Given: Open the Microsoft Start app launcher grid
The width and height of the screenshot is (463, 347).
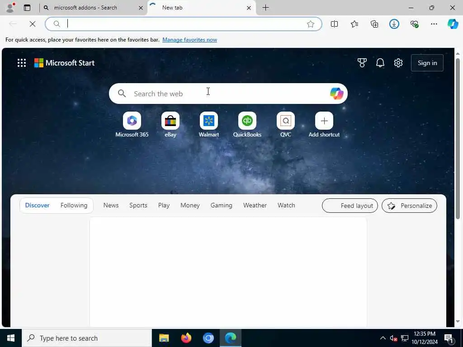Looking at the screenshot, I should 22,63.
